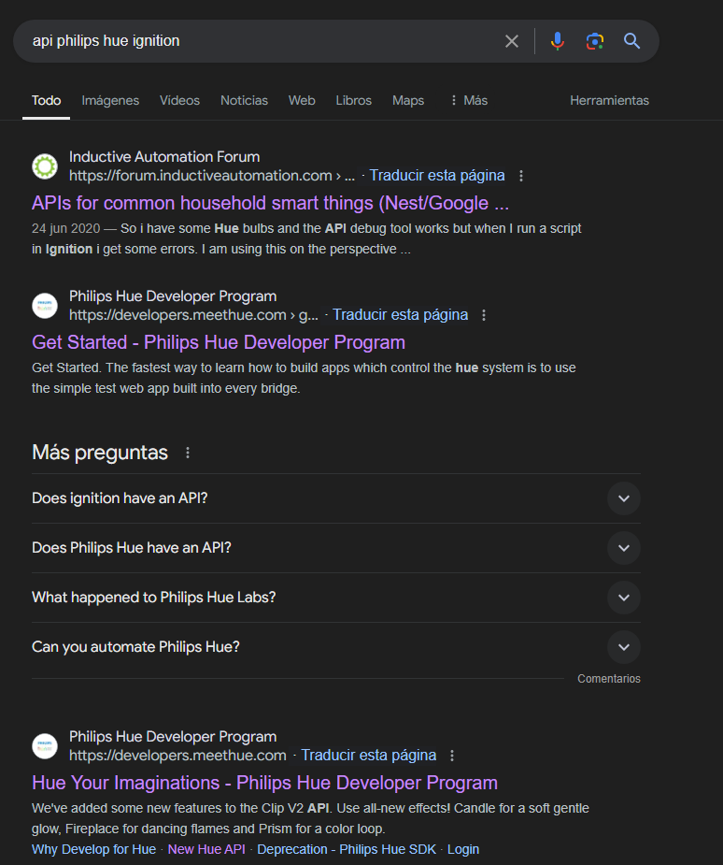Expand "What happened to Philips Hue Labs?"

[x=336, y=598]
